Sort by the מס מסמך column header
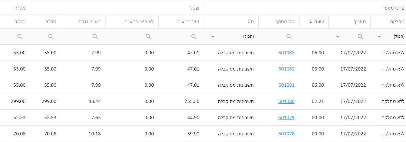The width and height of the screenshot is (406, 142). pos(279,22)
